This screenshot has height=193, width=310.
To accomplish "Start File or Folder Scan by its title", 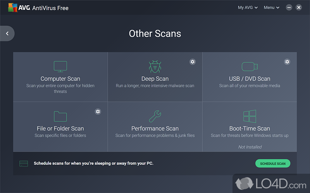I will [x=60, y=129].
